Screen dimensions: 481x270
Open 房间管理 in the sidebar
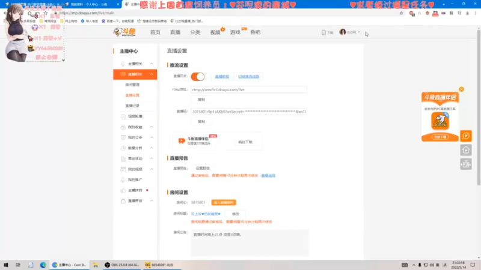pos(132,85)
